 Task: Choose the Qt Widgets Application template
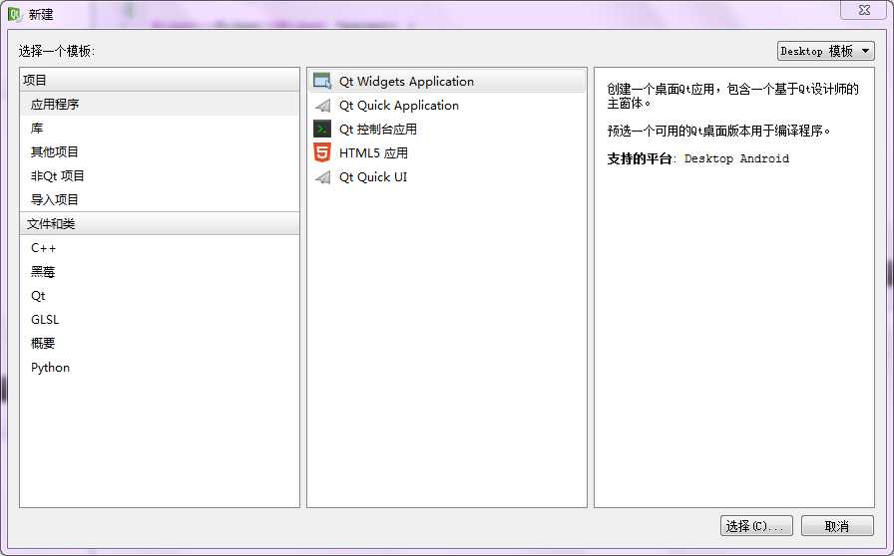(447, 81)
